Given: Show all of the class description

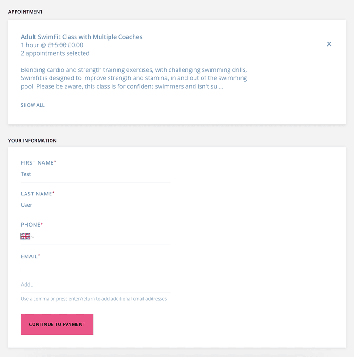Looking at the screenshot, I should click(33, 105).
